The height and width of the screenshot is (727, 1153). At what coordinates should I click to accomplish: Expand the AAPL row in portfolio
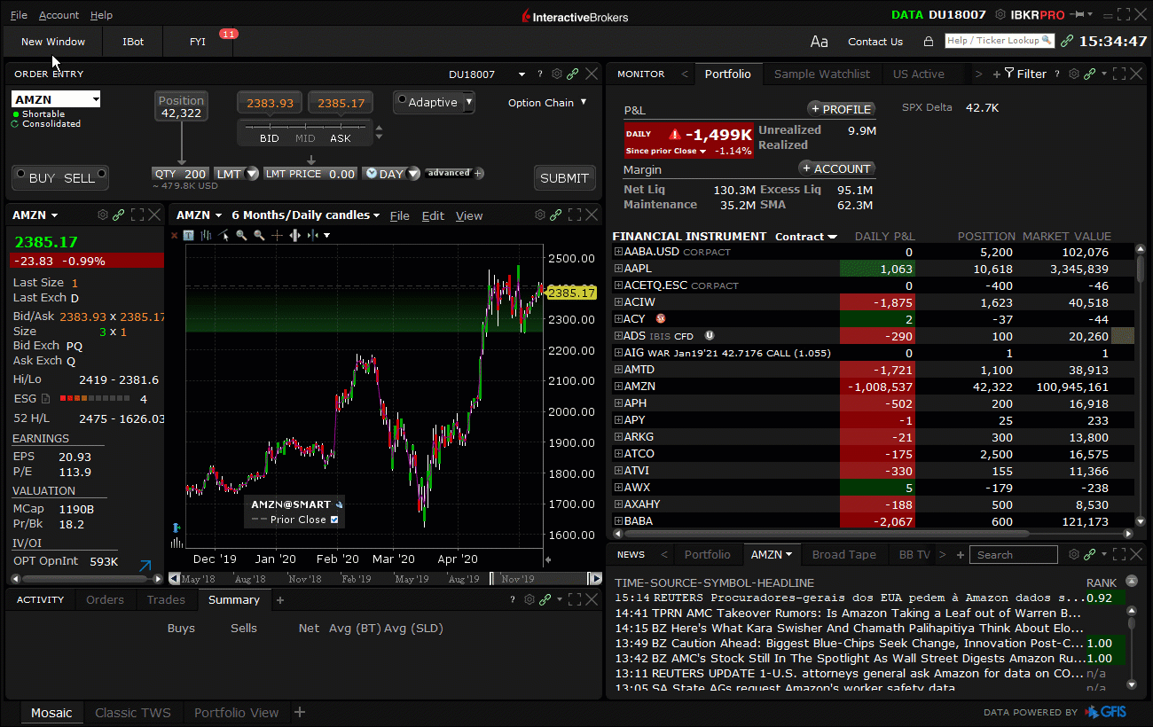(x=618, y=268)
